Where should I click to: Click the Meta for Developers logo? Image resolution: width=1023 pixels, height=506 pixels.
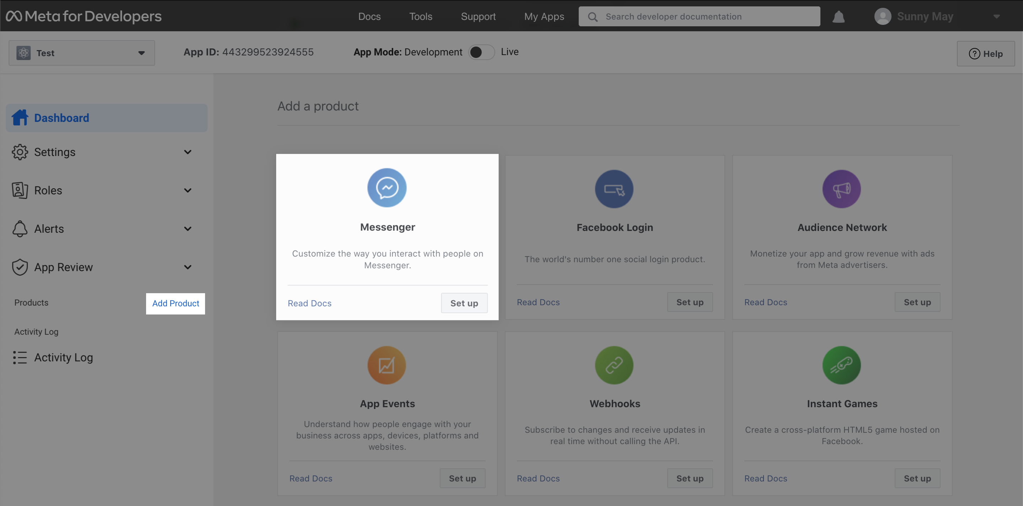[x=84, y=16]
